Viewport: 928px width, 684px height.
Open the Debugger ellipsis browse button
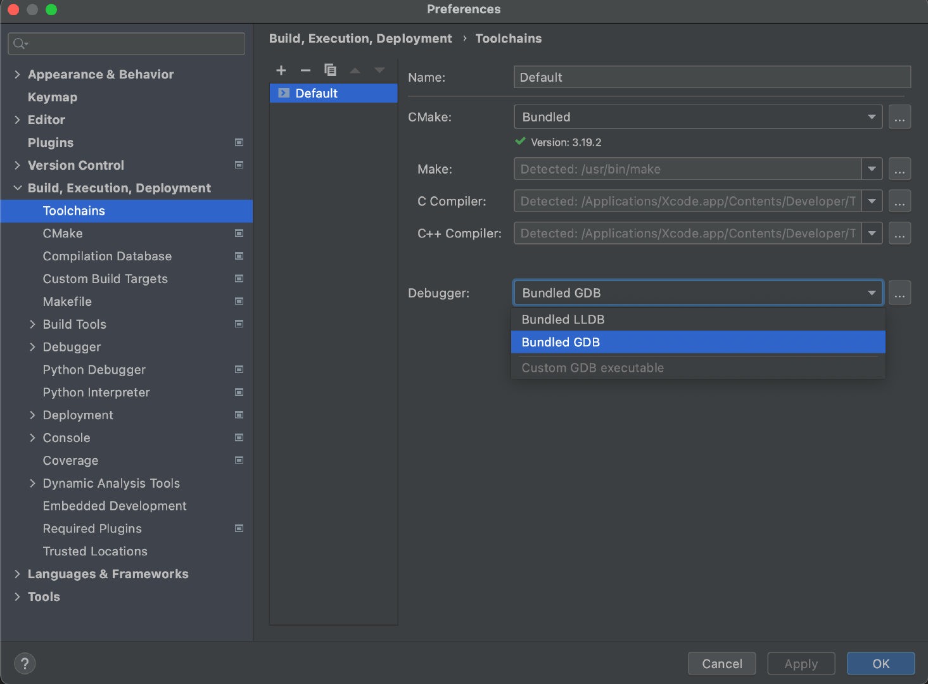point(899,293)
